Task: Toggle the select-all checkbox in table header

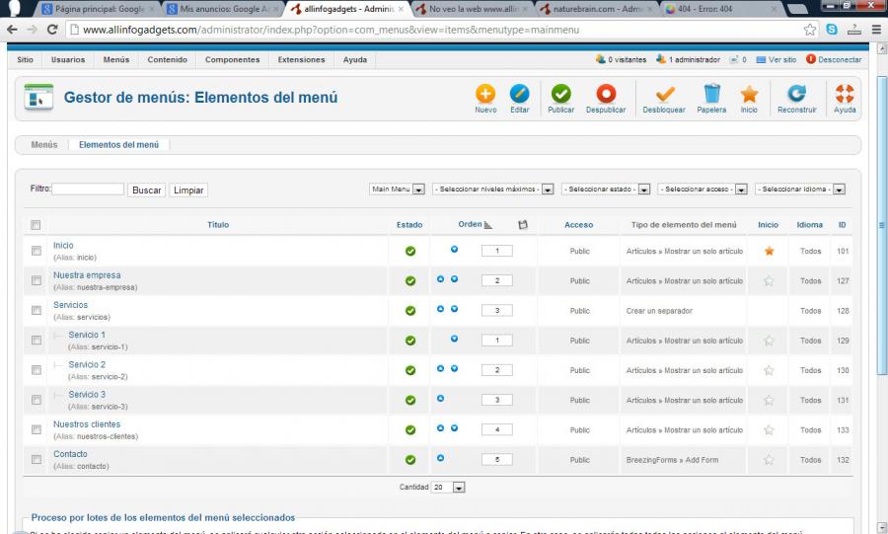Action: (x=36, y=225)
